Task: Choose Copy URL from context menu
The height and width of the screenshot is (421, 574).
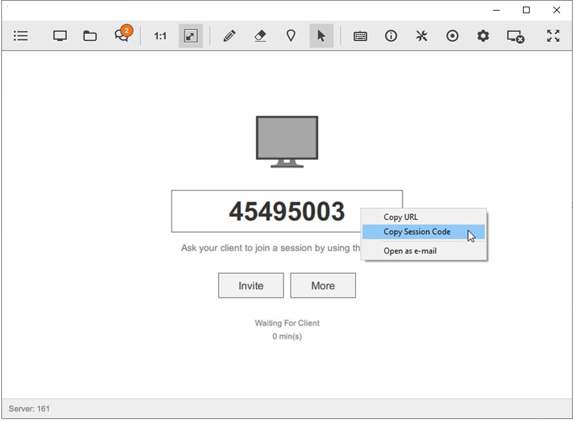Action: [x=400, y=217]
